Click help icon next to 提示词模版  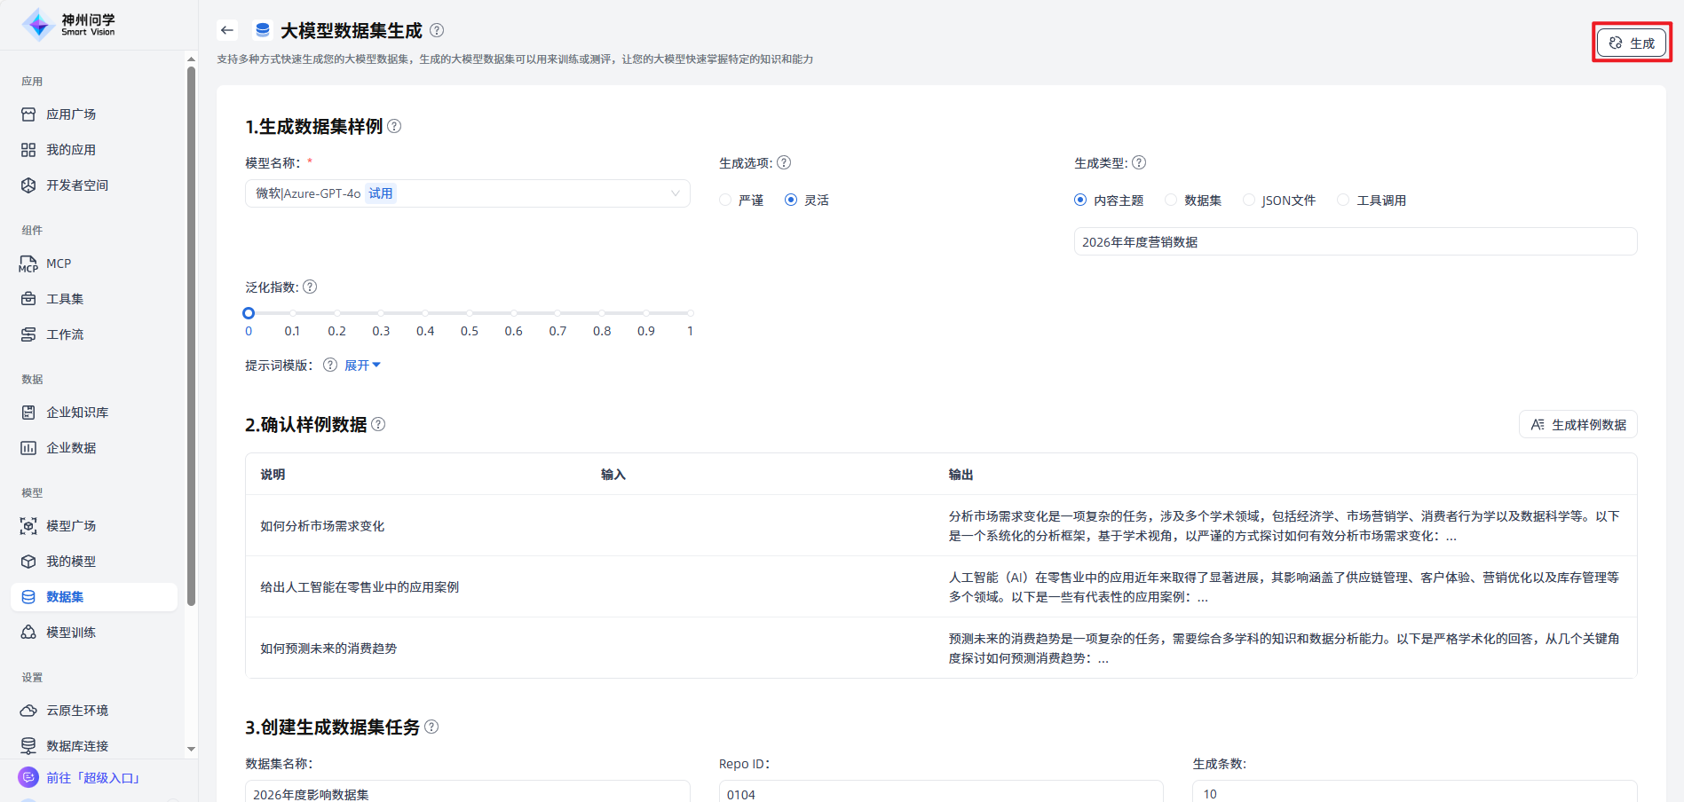tap(330, 365)
